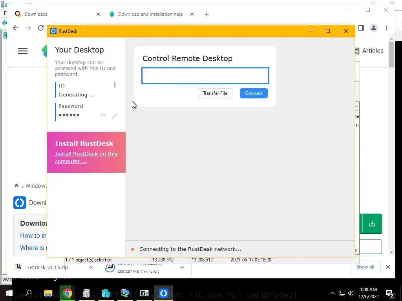Open rustdesk_v1.1.6.zip download item
Image resolution: width=402 pixels, height=301 pixels.
pos(47,267)
